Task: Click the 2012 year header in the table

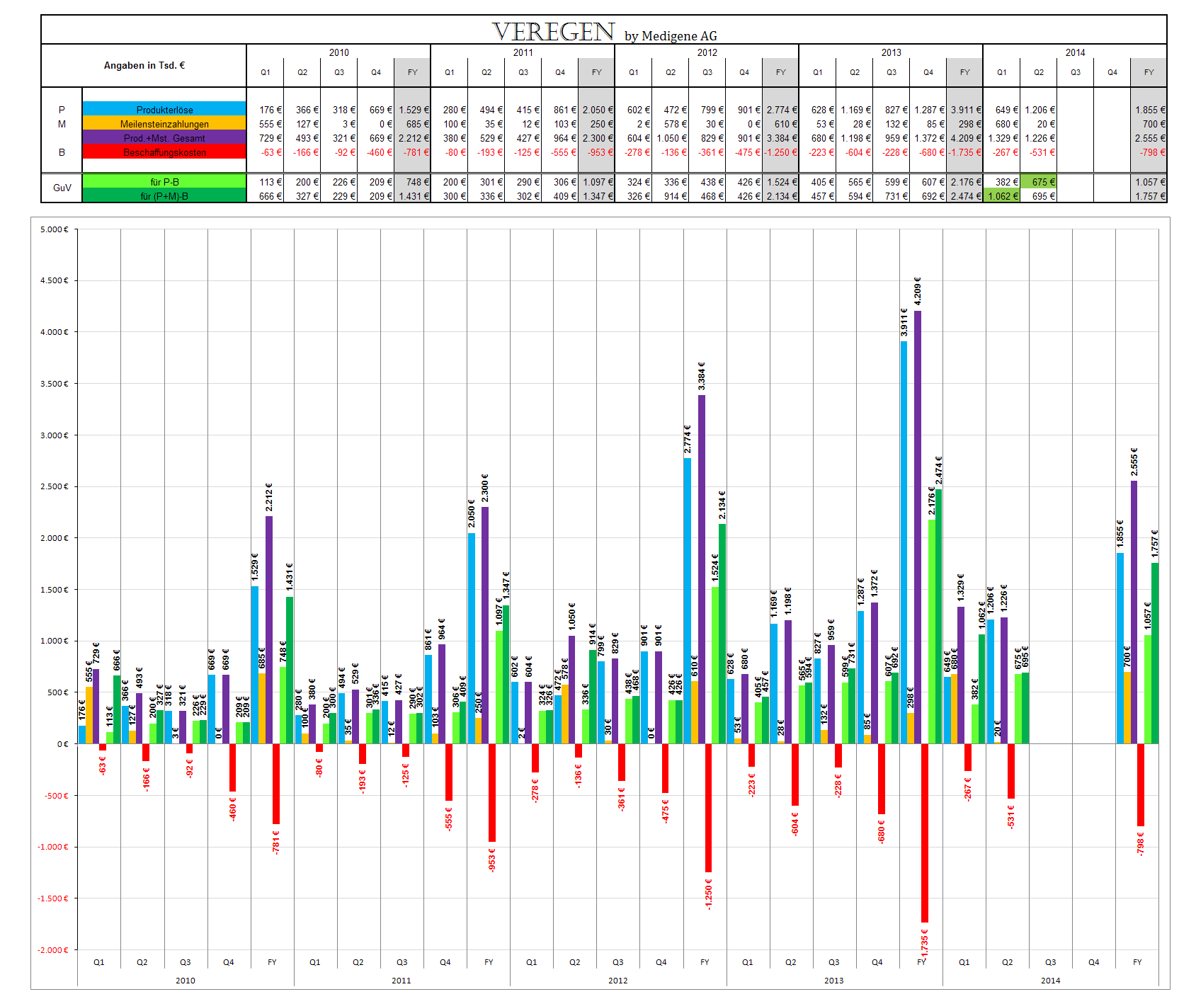Action: tap(707, 52)
